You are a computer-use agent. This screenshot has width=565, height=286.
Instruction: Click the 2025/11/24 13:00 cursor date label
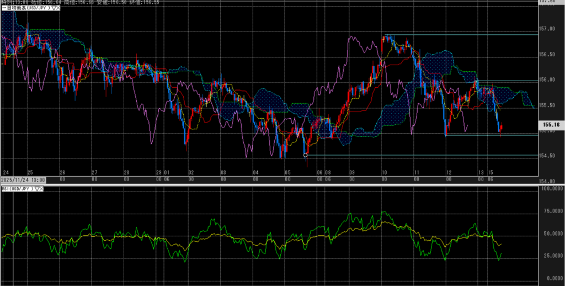pyautogui.click(x=23, y=179)
